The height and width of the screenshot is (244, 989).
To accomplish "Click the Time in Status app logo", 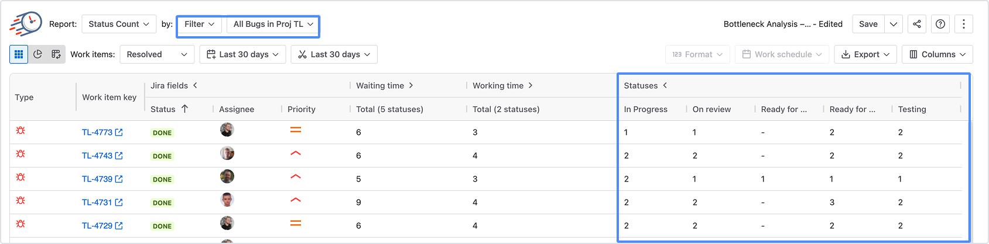I will click(26, 24).
